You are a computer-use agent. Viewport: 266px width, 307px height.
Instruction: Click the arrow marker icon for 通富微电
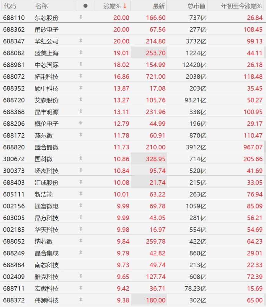(81, 205)
